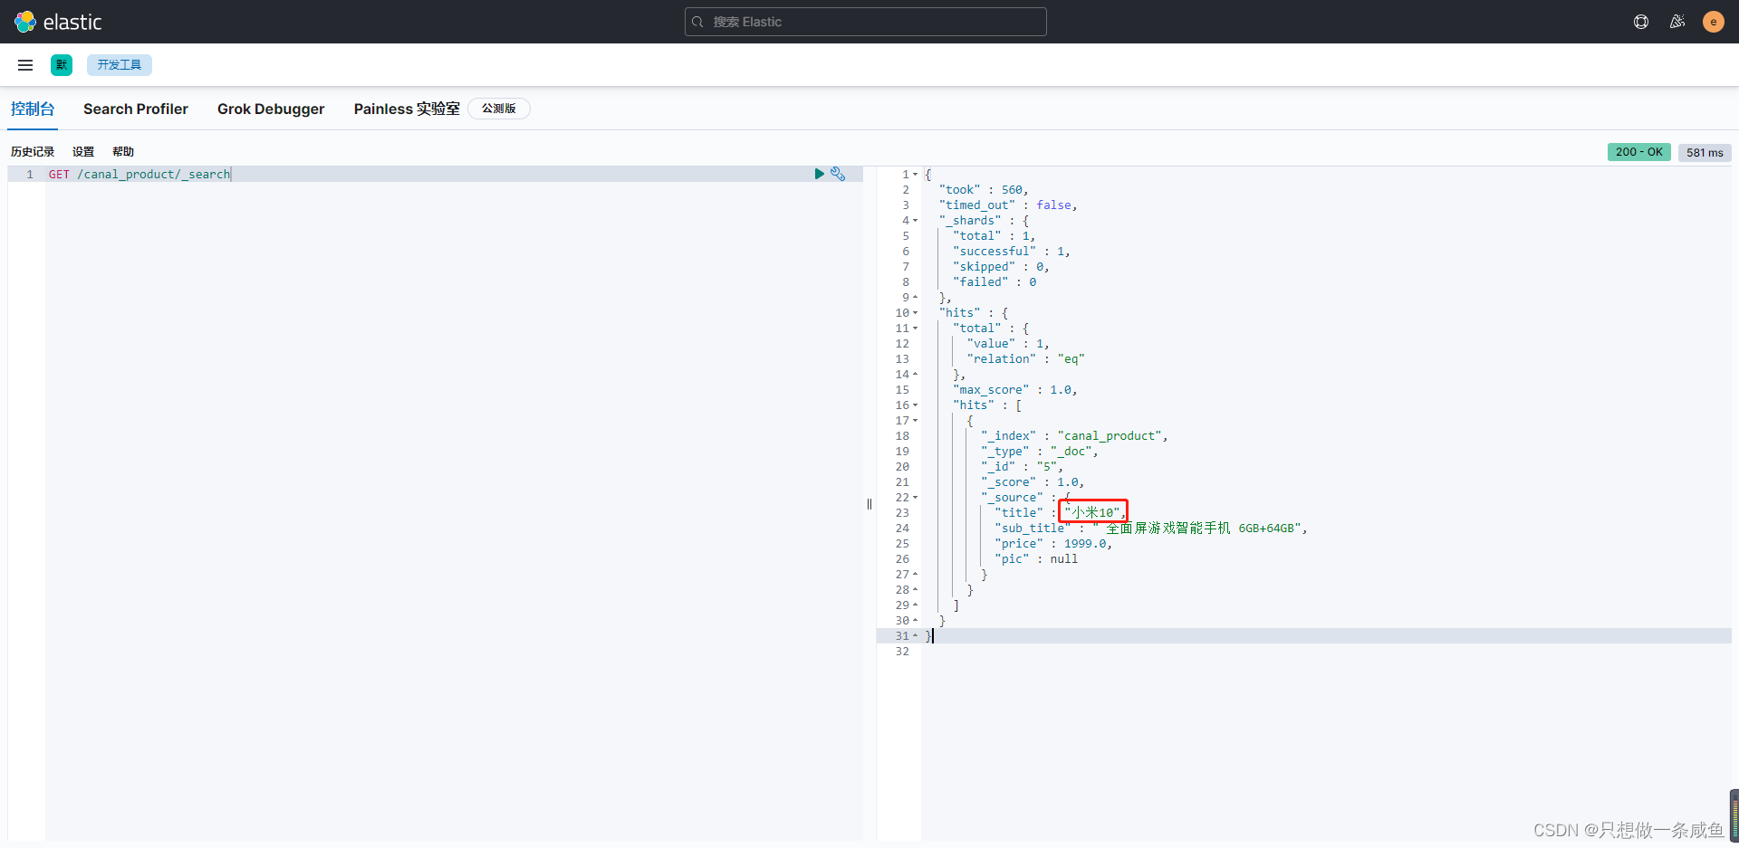1739x848 pixels.
Task: Click the sub_title value 全面屏游戏智能手机
Action: 1167,529
